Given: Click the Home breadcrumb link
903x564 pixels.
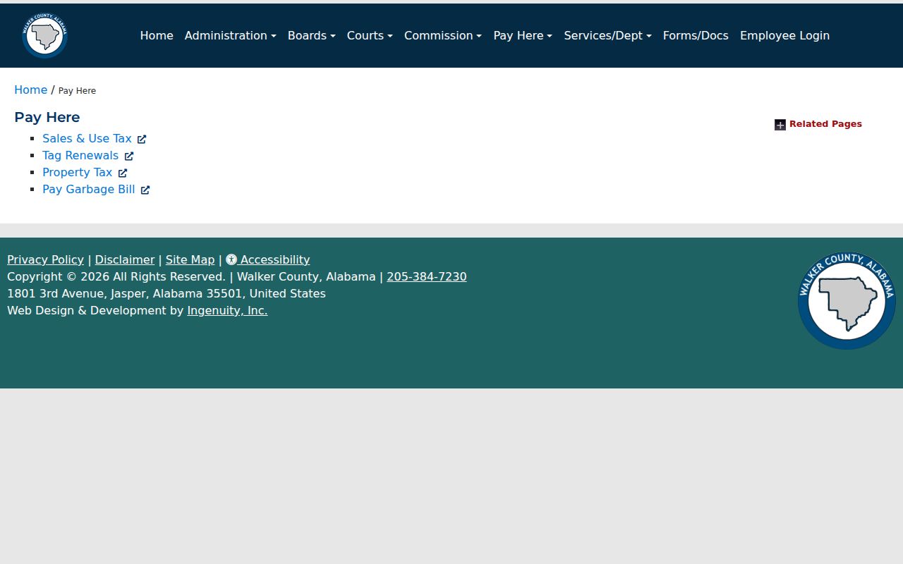Looking at the screenshot, I should (x=30, y=90).
